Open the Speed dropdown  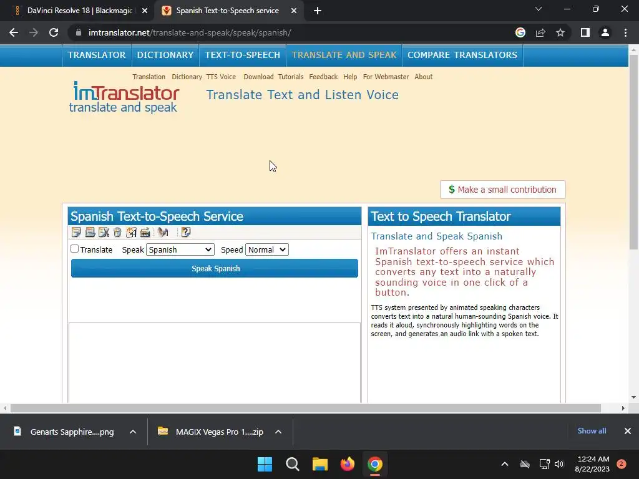tap(267, 249)
